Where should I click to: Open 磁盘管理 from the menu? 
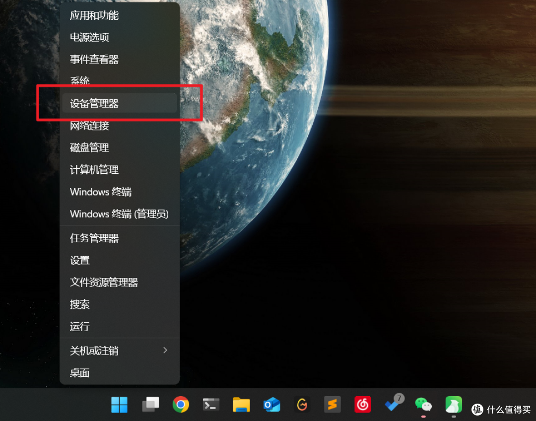120,148
